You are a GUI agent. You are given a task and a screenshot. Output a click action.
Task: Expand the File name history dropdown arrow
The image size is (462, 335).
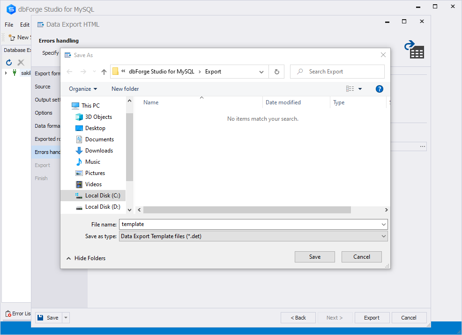click(x=384, y=225)
